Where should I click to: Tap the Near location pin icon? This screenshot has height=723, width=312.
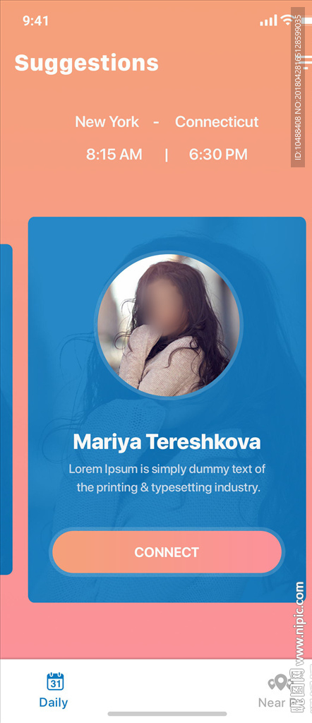(x=280, y=683)
